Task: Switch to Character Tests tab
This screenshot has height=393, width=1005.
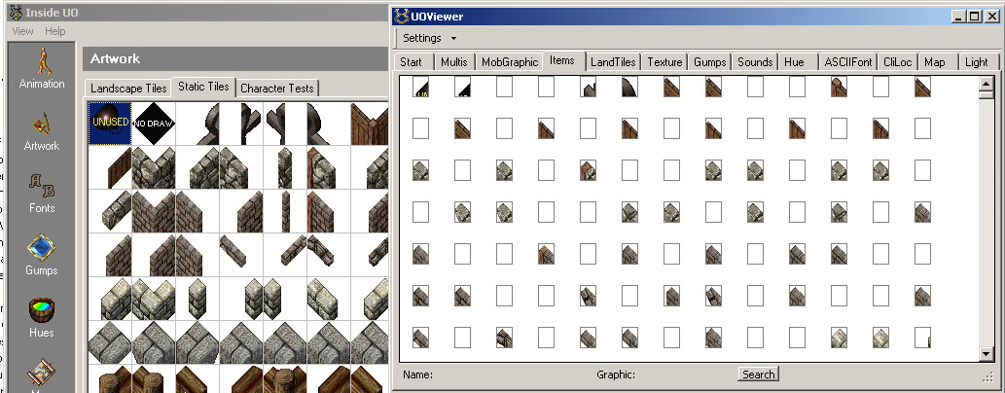Action: click(277, 88)
